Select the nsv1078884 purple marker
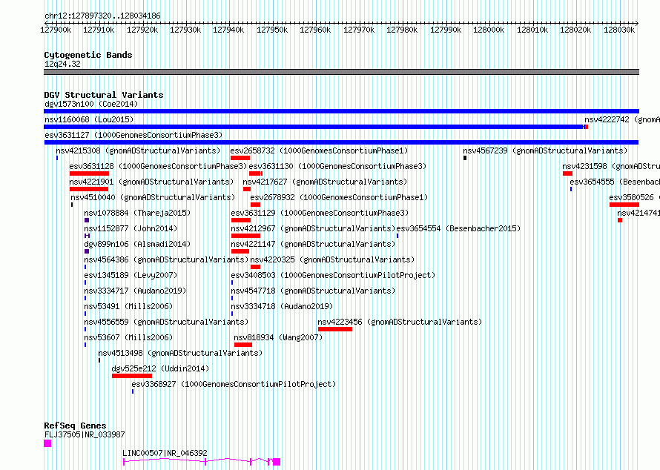The width and height of the screenshot is (660, 470). pos(87,220)
